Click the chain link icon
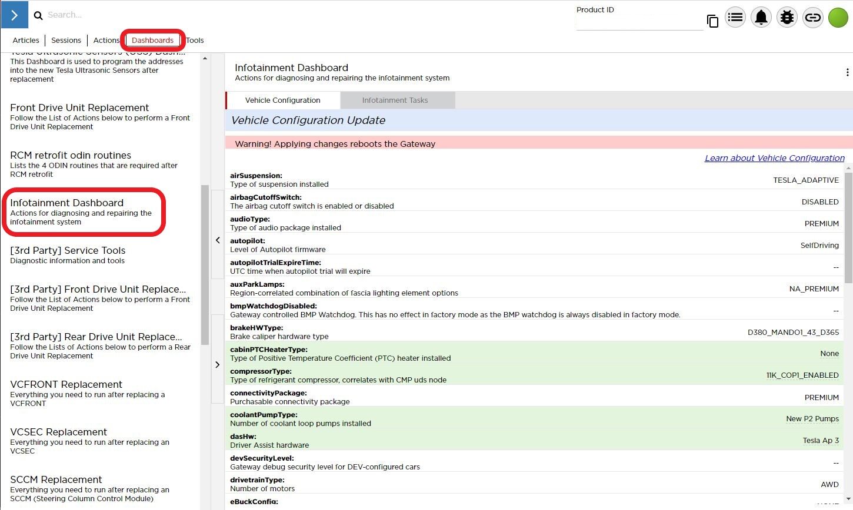 812,18
